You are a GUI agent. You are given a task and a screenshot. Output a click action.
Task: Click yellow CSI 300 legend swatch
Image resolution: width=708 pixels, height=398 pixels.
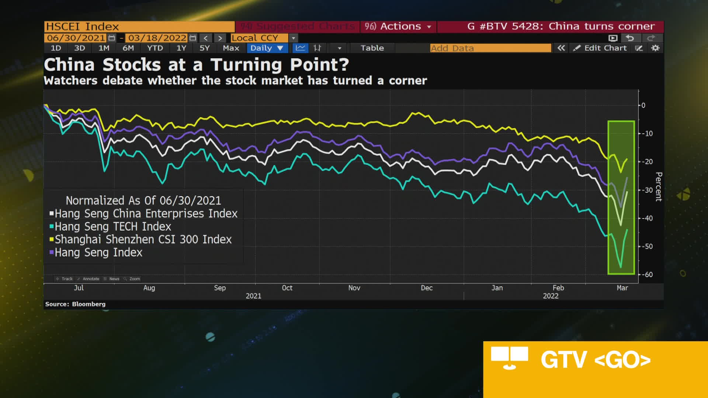[x=52, y=239]
